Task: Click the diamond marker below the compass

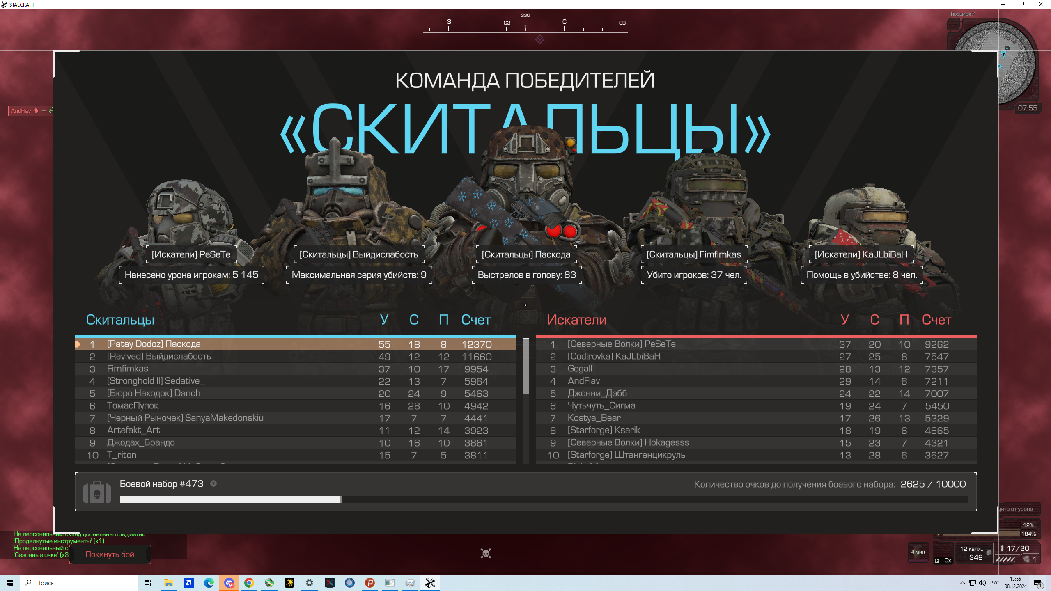Action: (x=540, y=39)
